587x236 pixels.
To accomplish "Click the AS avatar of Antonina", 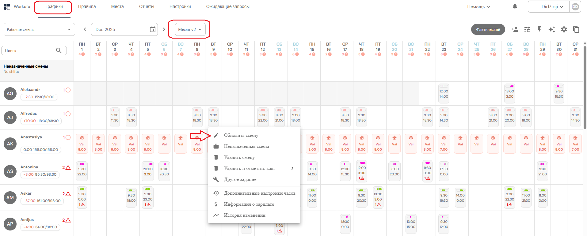I will (x=10, y=171).
